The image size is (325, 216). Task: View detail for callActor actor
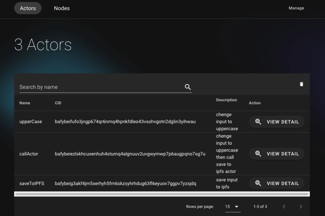click(x=277, y=154)
